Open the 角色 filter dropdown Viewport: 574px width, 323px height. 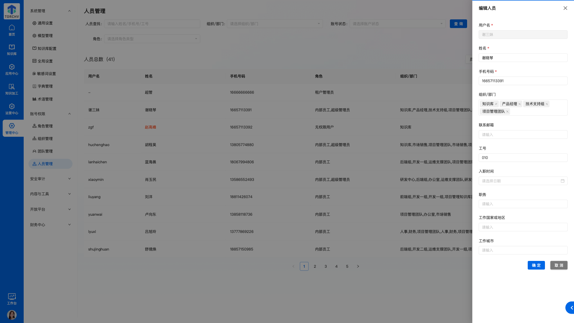pyautogui.click(x=152, y=38)
